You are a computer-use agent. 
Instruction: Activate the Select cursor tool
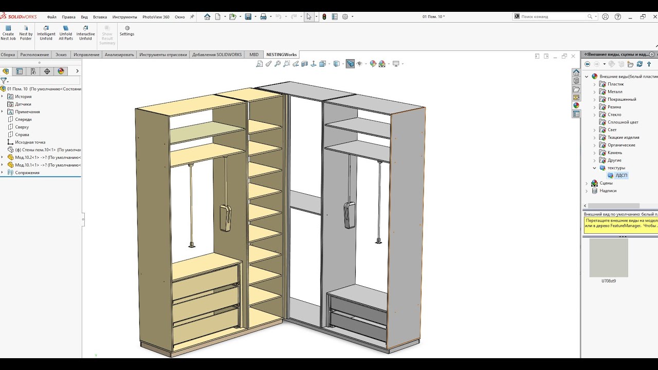[309, 16]
